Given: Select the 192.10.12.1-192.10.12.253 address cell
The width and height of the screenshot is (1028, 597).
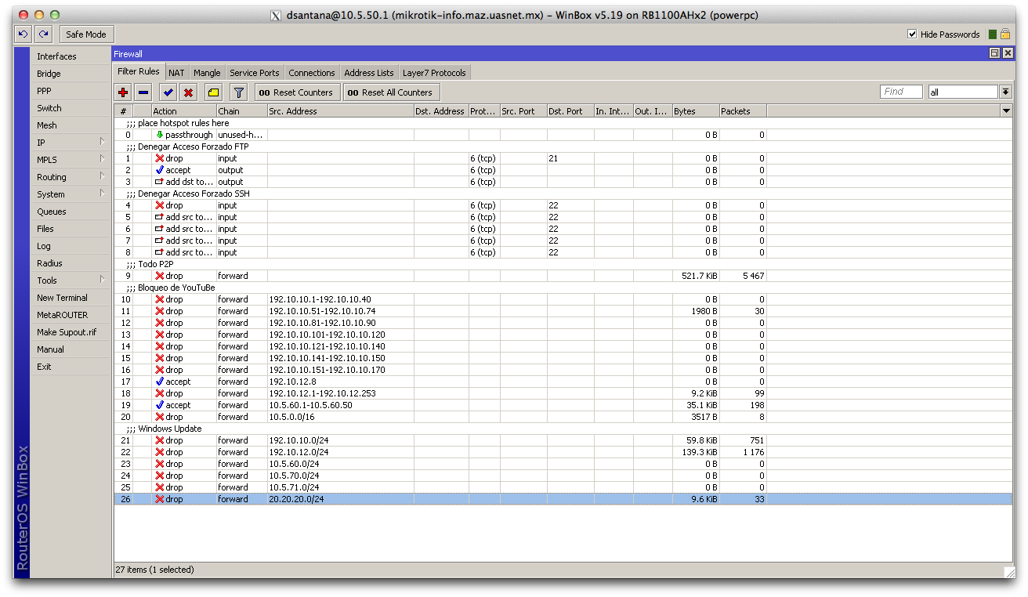Looking at the screenshot, I should [341, 393].
